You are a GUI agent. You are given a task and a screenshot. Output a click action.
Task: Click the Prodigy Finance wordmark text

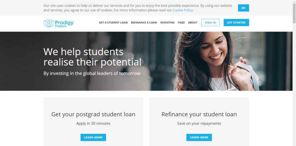point(64,24)
